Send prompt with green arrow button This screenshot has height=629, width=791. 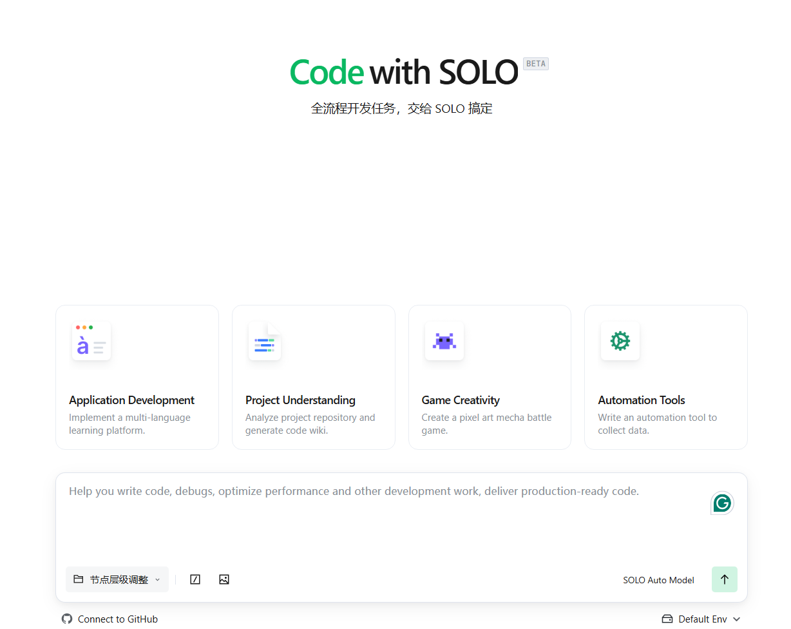[725, 579]
